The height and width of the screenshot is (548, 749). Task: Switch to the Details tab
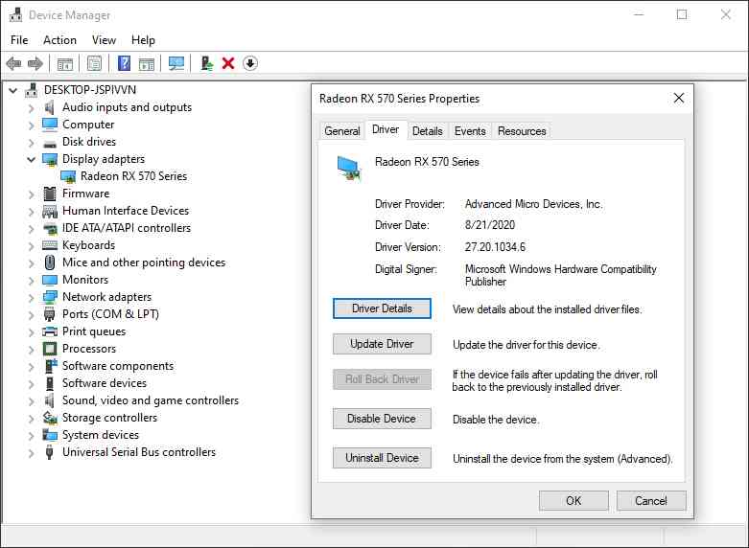[x=427, y=131]
